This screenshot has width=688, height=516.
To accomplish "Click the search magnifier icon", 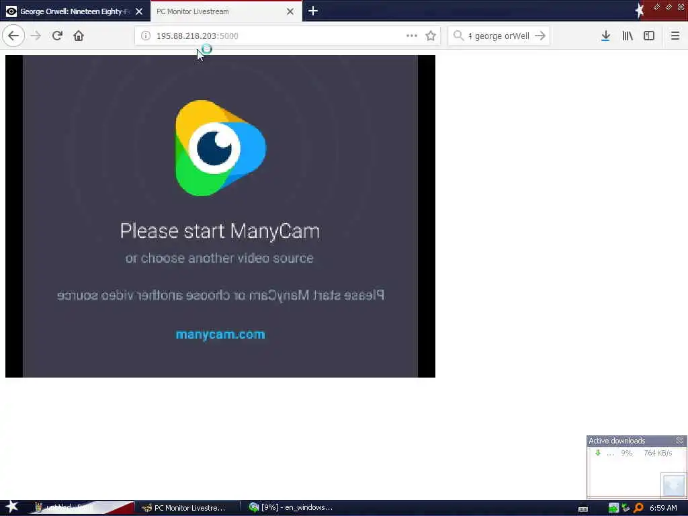I will [x=458, y=36].
